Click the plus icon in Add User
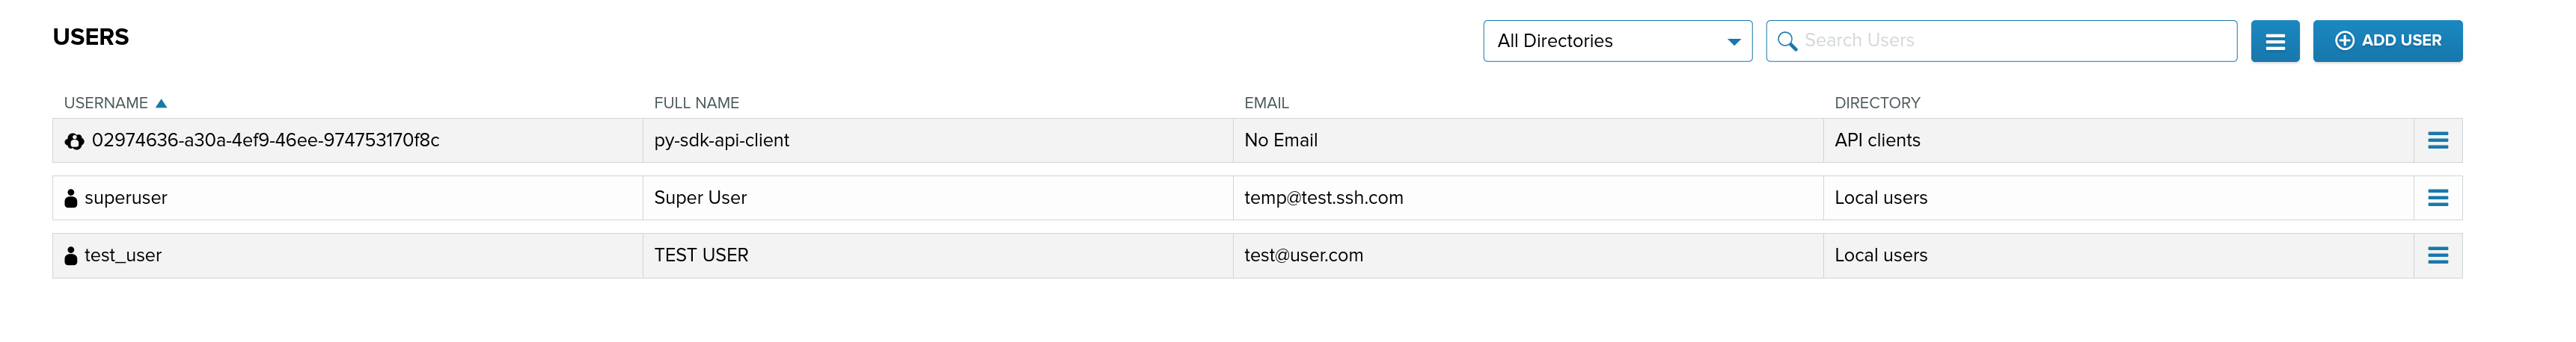The width and height of the screenshot is (2576, 342). point(2344,41)
